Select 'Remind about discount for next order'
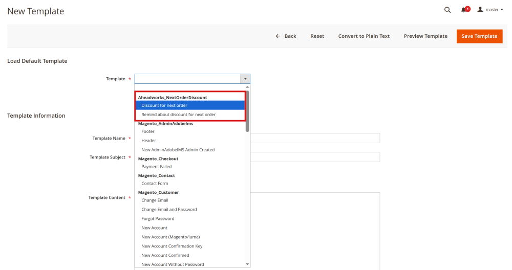The height and width of the screenshot is (270, 512). coord(190,115)
